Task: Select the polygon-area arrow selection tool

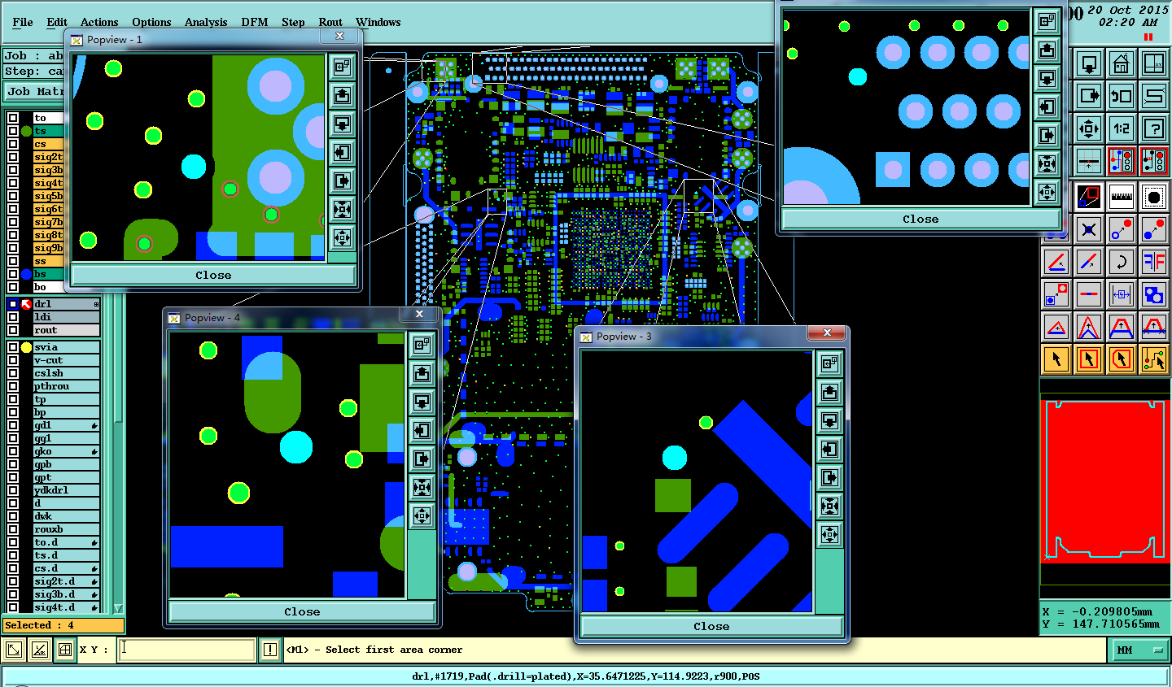Action: (1121, 359)
